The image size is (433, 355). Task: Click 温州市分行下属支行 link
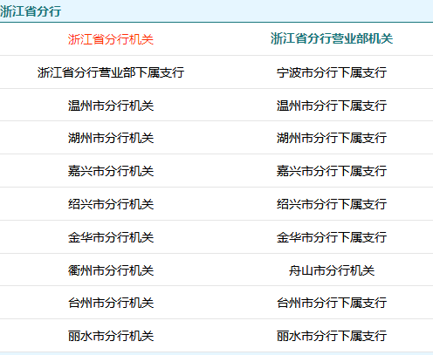point(332,106)
